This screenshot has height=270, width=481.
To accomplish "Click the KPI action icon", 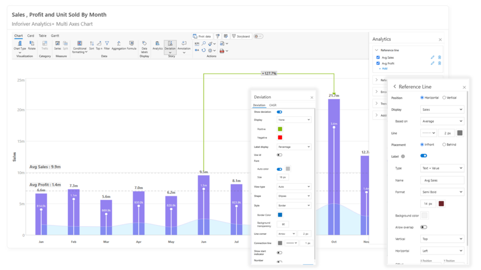I will tap(197, 44).
